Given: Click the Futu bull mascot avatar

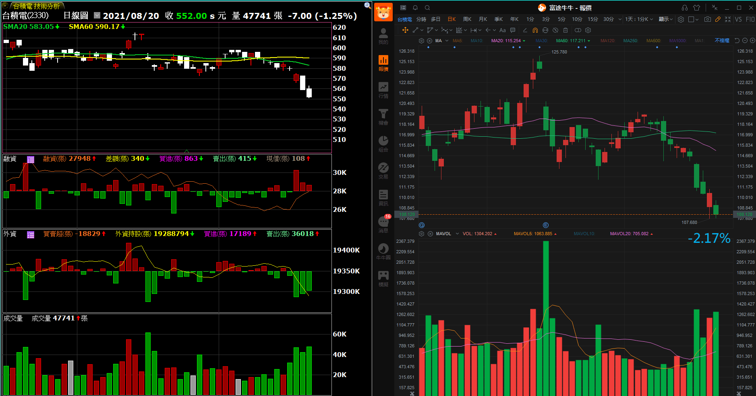Looking at the screenshot, I should point(383,12).
